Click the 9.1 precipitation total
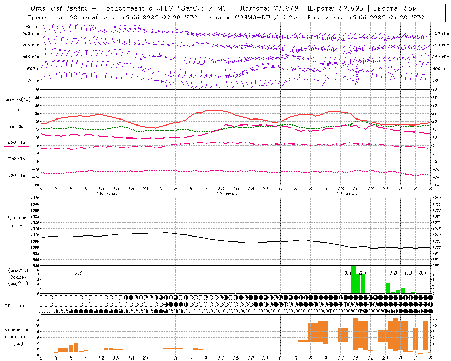451x361 pixels. pyautogui.click(x=347, y=273)
